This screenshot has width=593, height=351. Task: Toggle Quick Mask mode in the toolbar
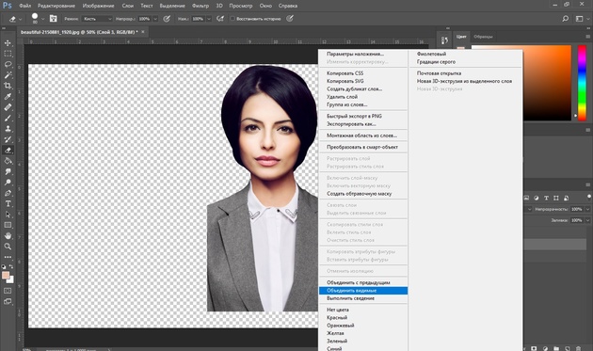pyautogui.click(x=8, y=291)
